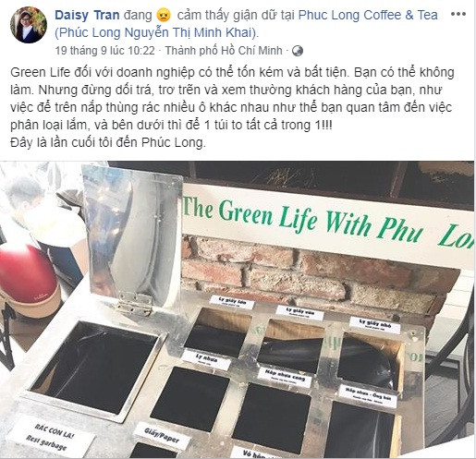Click the post timestamp 19 tháng 9 lúc 10:22

click(x=104, y=51)
